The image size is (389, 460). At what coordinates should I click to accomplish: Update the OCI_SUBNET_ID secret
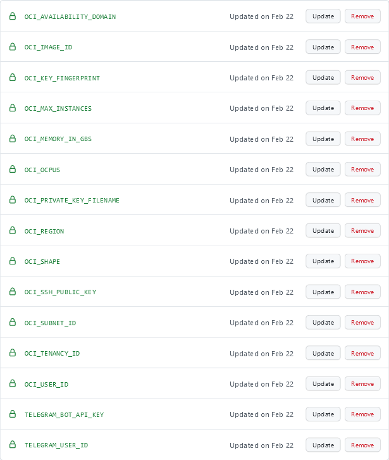[x=323, y=323]
